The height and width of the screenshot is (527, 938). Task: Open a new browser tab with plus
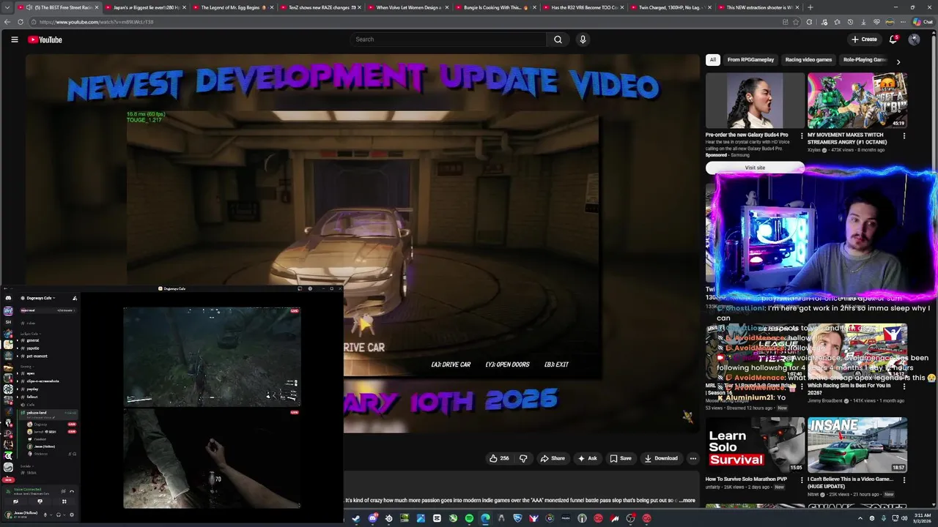(x=810, y=7)
